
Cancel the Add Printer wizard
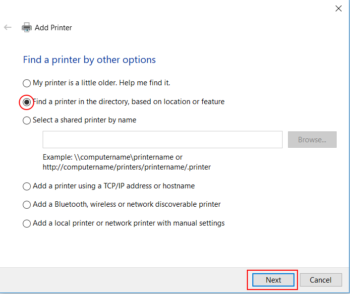point(320,280)
